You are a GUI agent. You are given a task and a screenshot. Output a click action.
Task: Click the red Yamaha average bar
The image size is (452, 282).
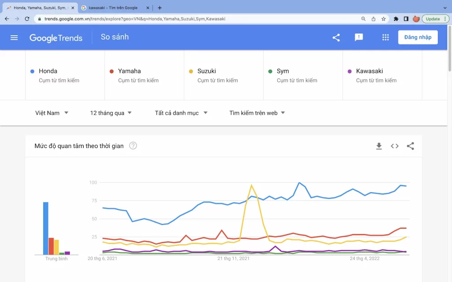[51, 246]
